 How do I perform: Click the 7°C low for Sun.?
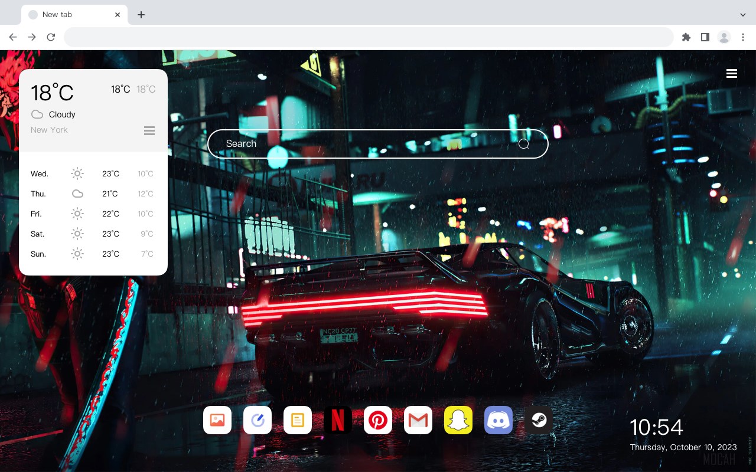pyautogui.click(x=147, y=254)
